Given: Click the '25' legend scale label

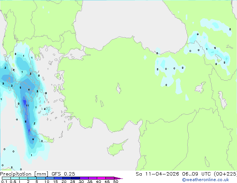Looking at the screenshot, I should coord(73,182).
